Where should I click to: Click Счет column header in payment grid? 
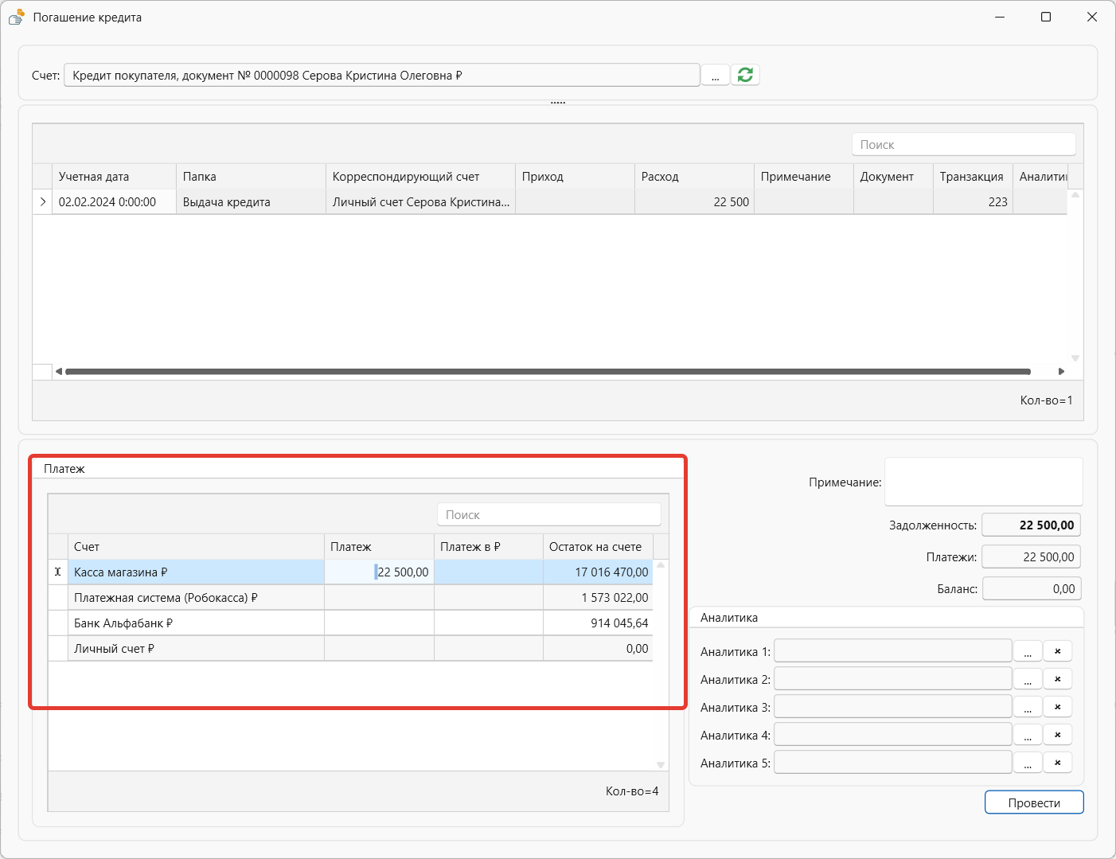tap(196, 546)
